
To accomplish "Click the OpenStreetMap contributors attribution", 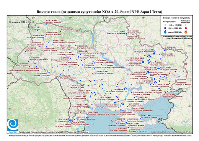I will tap(171, 132).
